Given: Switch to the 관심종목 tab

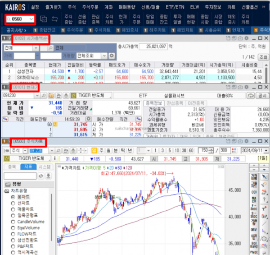Looking at the screenshot, I should (x=175, y=103).
